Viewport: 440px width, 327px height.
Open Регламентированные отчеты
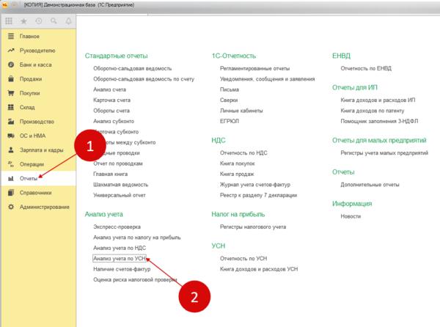[254, 68]
